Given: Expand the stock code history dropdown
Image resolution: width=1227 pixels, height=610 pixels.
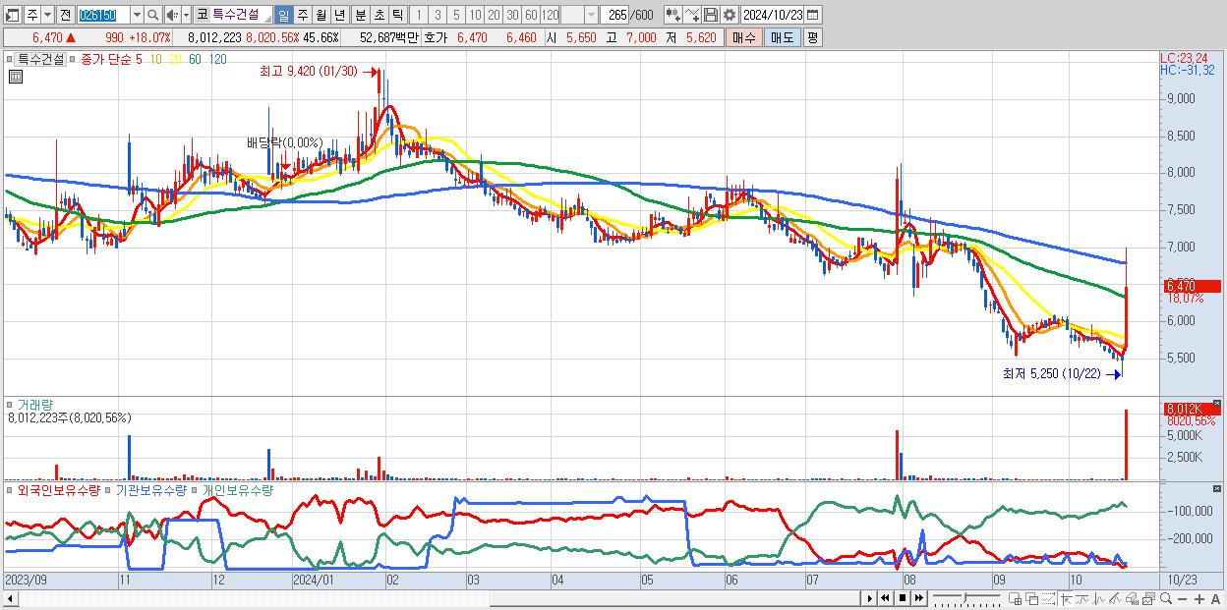Looking at the screenshot, I should (136, 15).
